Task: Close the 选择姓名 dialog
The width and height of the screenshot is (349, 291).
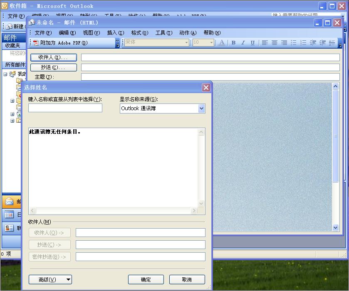Action: pos(206,87)
